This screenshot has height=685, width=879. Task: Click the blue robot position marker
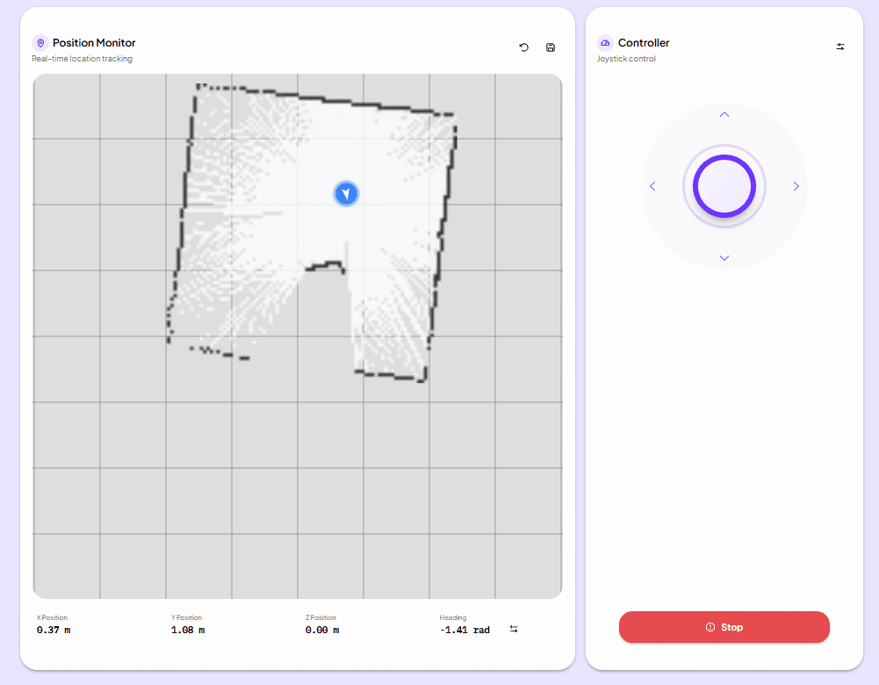tap(347, 194)
